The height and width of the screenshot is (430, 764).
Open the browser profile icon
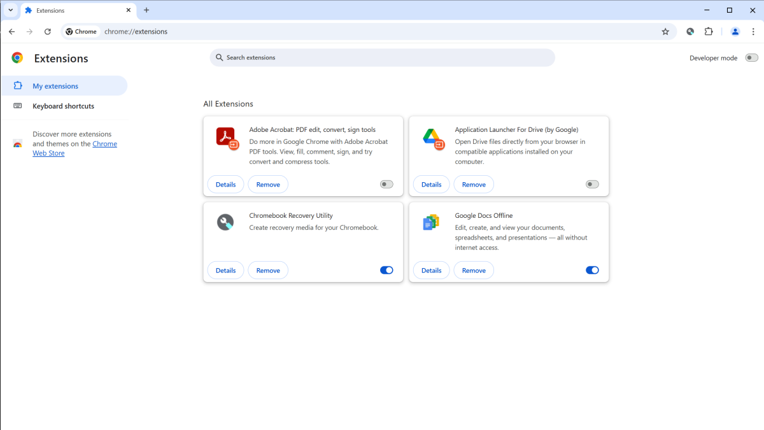point(735,31)
